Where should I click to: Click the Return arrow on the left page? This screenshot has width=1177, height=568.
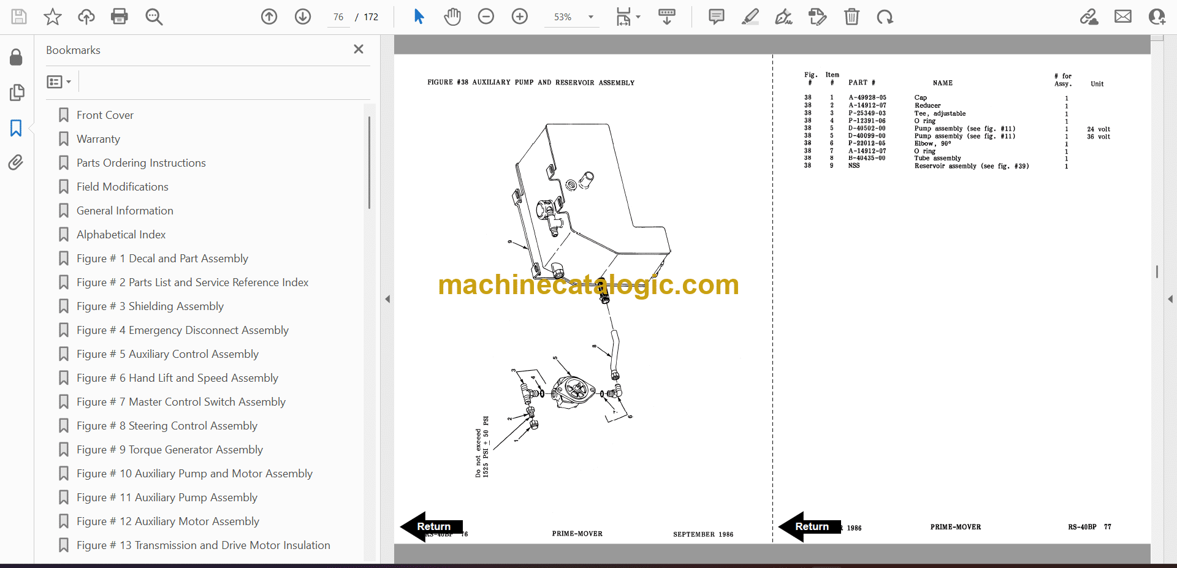tap(431, 526)
